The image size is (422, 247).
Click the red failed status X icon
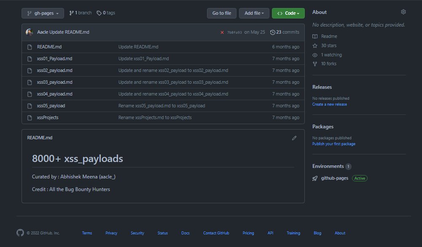[x=222, y=32]
